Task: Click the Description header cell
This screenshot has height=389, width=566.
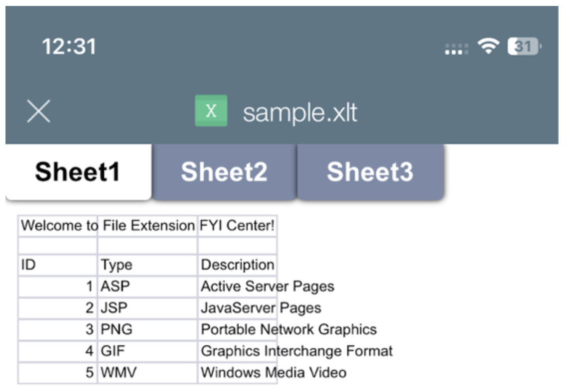Action: [x=237, y=265]
